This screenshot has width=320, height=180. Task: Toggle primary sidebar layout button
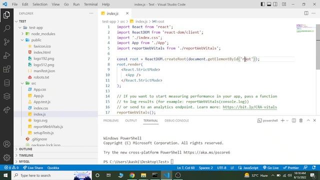click(263, 4)
